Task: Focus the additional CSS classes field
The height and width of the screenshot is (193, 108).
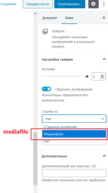Action: (x=74, y=173)
